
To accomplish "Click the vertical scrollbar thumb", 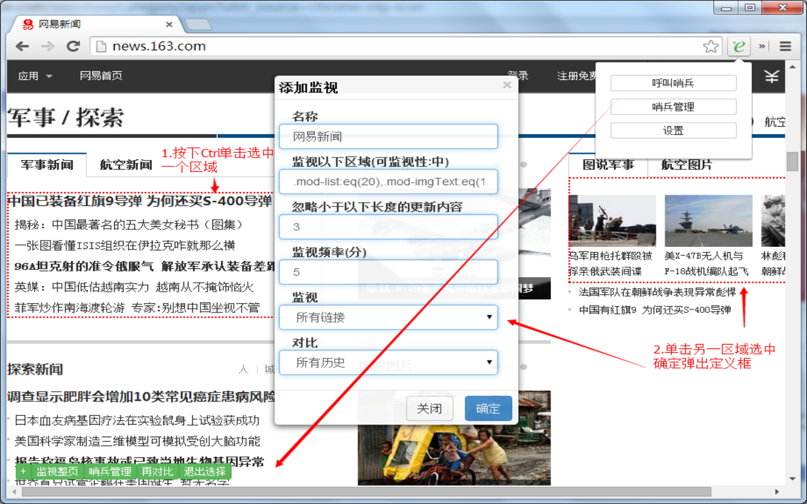I will (792, 161).
